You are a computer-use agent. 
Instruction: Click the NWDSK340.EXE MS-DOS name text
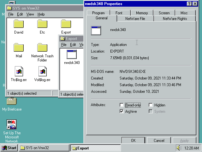133,72
